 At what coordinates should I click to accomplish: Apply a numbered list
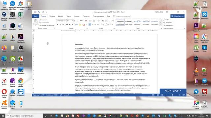coord(94,21)
